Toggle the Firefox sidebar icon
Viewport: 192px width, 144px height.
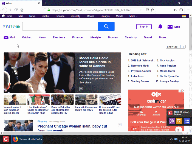pyautogui.click(x=181, y=10)
